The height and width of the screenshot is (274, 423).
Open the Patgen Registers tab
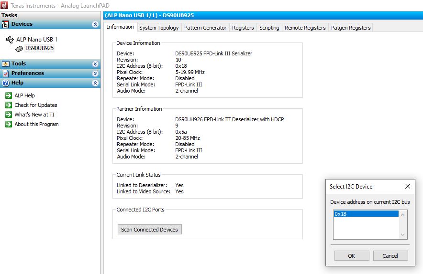pos(351,28)
